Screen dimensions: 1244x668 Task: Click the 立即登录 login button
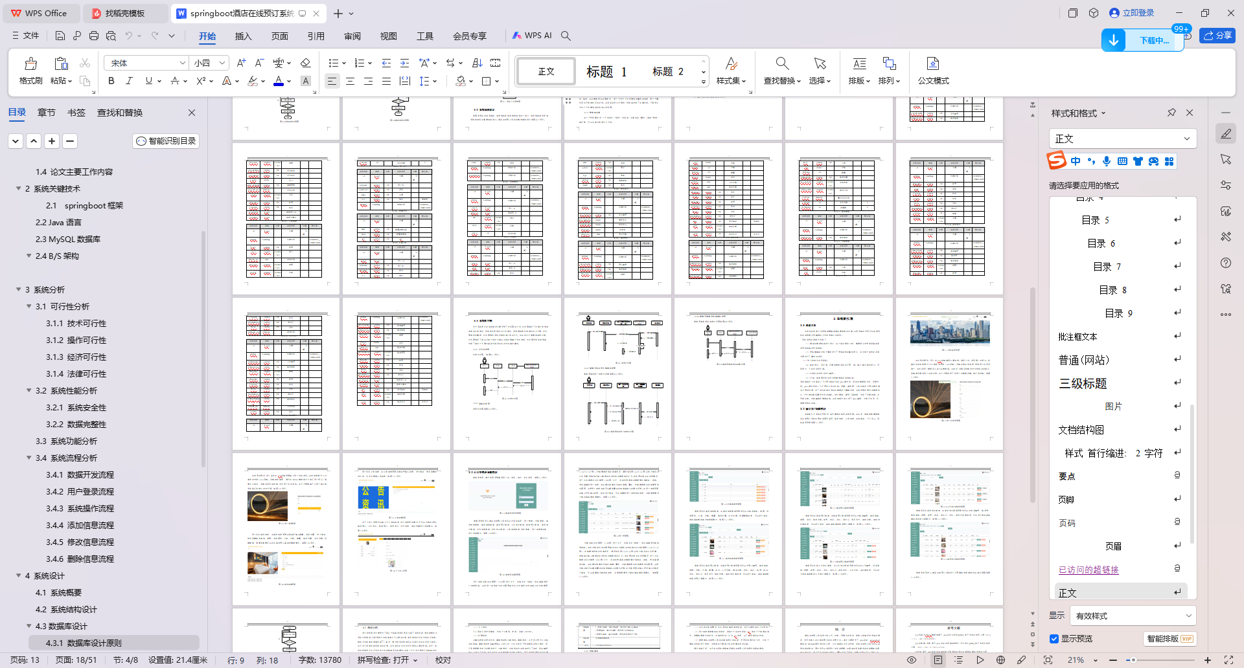pos(1132,13)
